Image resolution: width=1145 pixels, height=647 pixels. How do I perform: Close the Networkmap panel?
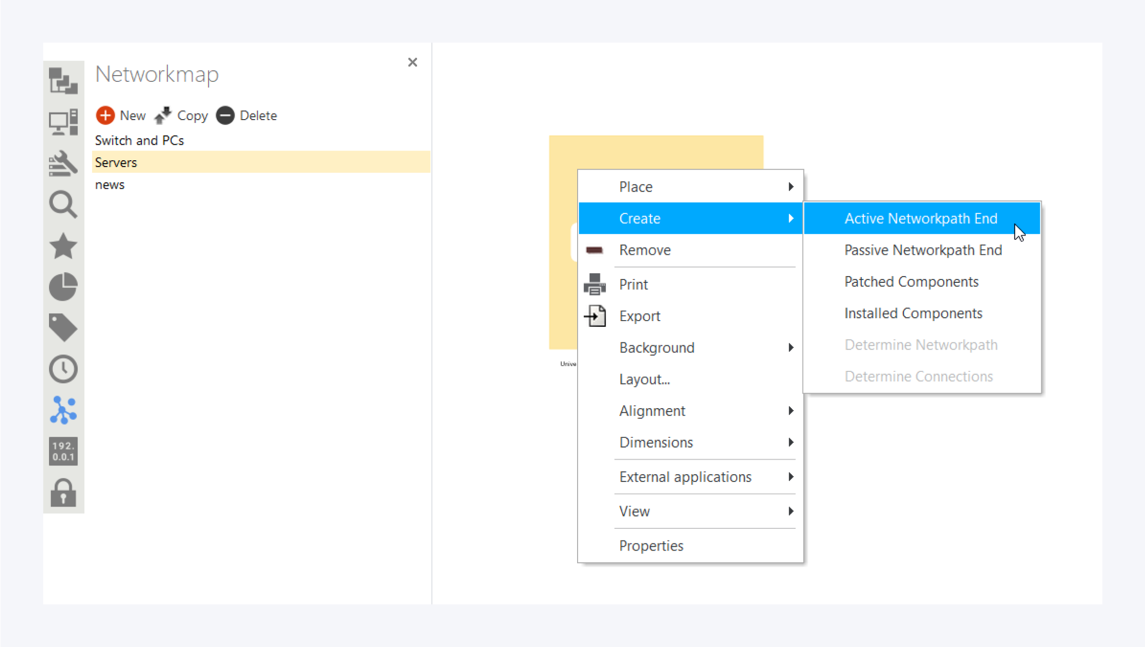412,62
